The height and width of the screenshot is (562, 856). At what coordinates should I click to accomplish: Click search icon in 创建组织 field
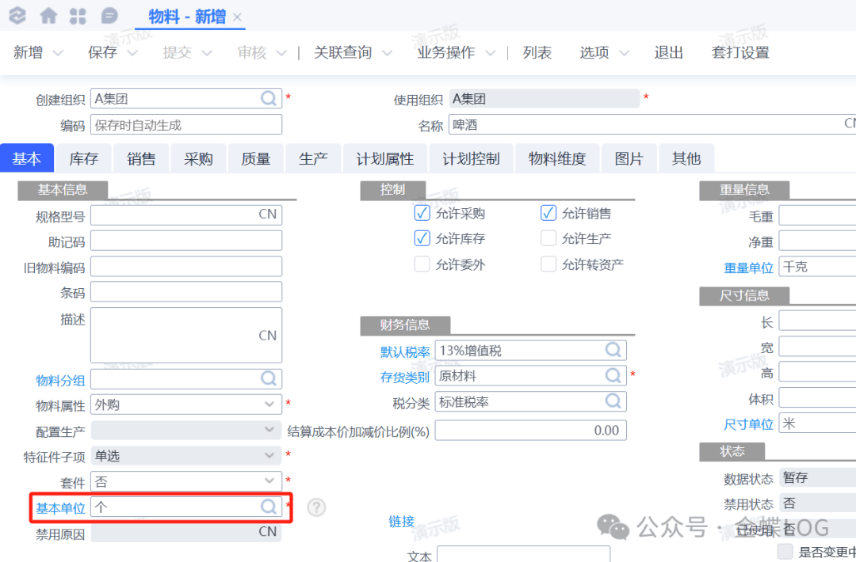[269, 99]
